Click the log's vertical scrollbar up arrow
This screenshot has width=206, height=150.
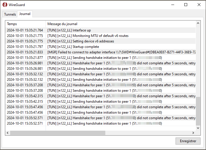pyautogui.click(x=198, y=23)
